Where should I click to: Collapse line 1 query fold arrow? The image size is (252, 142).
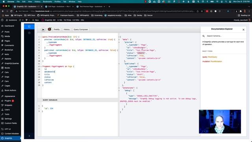41,37
